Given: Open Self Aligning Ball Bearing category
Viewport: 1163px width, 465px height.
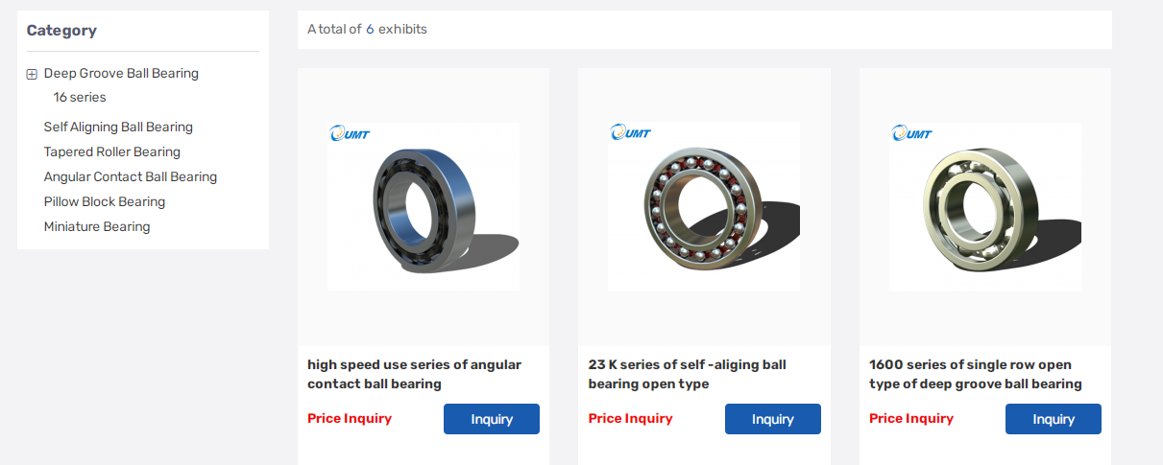Looking at the screenshot, I should pyautogui.click(x=118, y=128).
